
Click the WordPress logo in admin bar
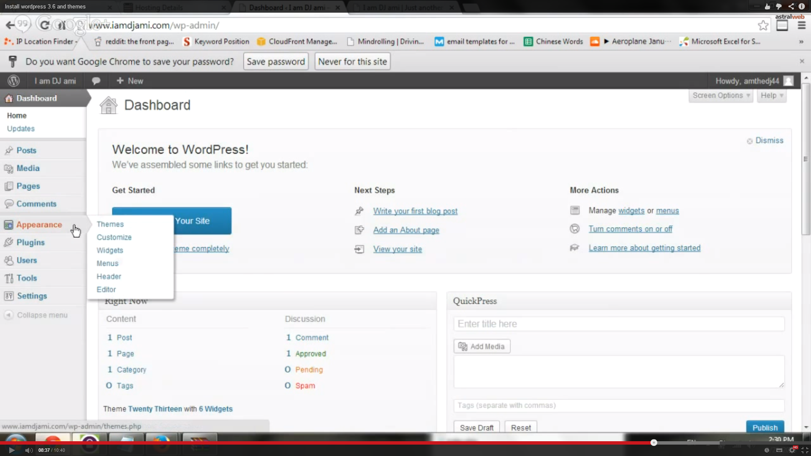click(x=14, y=81)
